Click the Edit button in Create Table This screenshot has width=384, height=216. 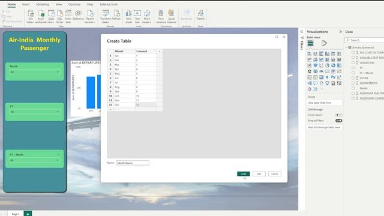pos(259,174)
